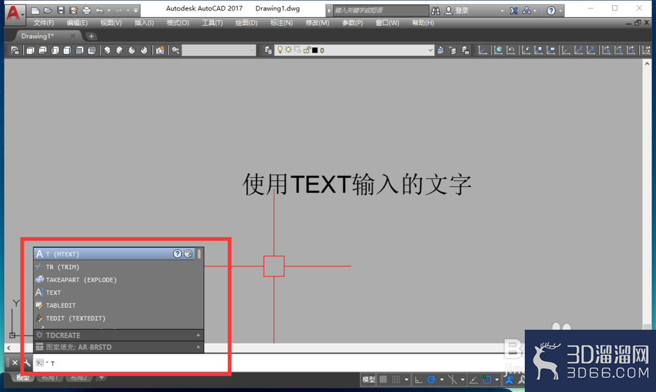Open the 插入(I) menu
656x392 pixels.
(x=144, y=23)
